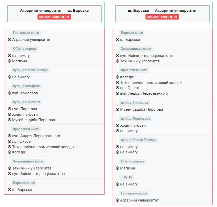217x207 pixels.
Task: Click the red stop count badge under the ш. Барське → Аграрний університет header
Action: [162, 17]
